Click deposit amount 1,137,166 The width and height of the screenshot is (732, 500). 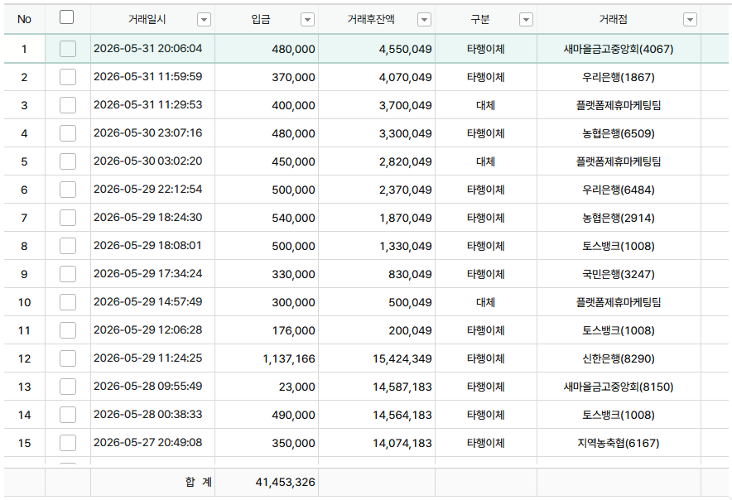289,358
